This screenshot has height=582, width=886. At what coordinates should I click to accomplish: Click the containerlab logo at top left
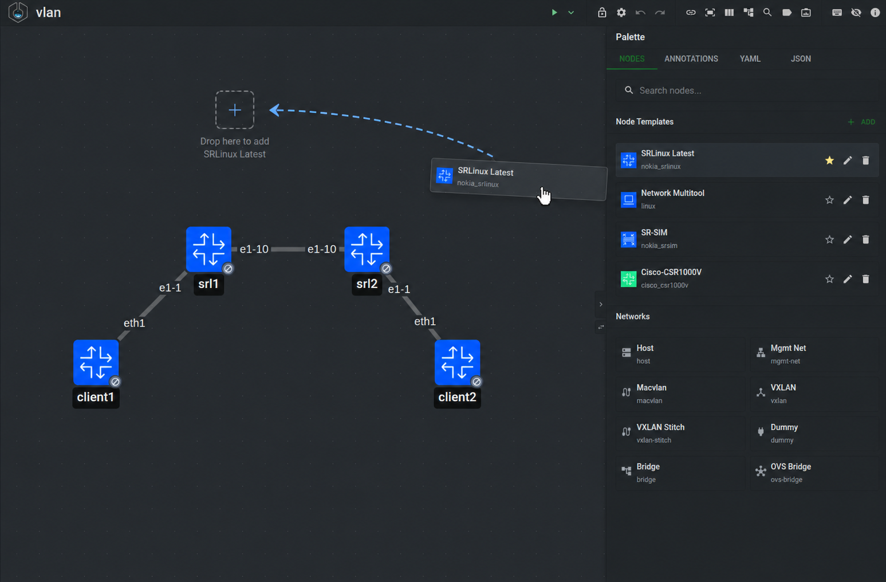coord(18,13)
